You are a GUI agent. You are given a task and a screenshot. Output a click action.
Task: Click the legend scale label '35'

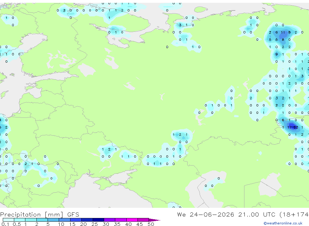(117, 224)
